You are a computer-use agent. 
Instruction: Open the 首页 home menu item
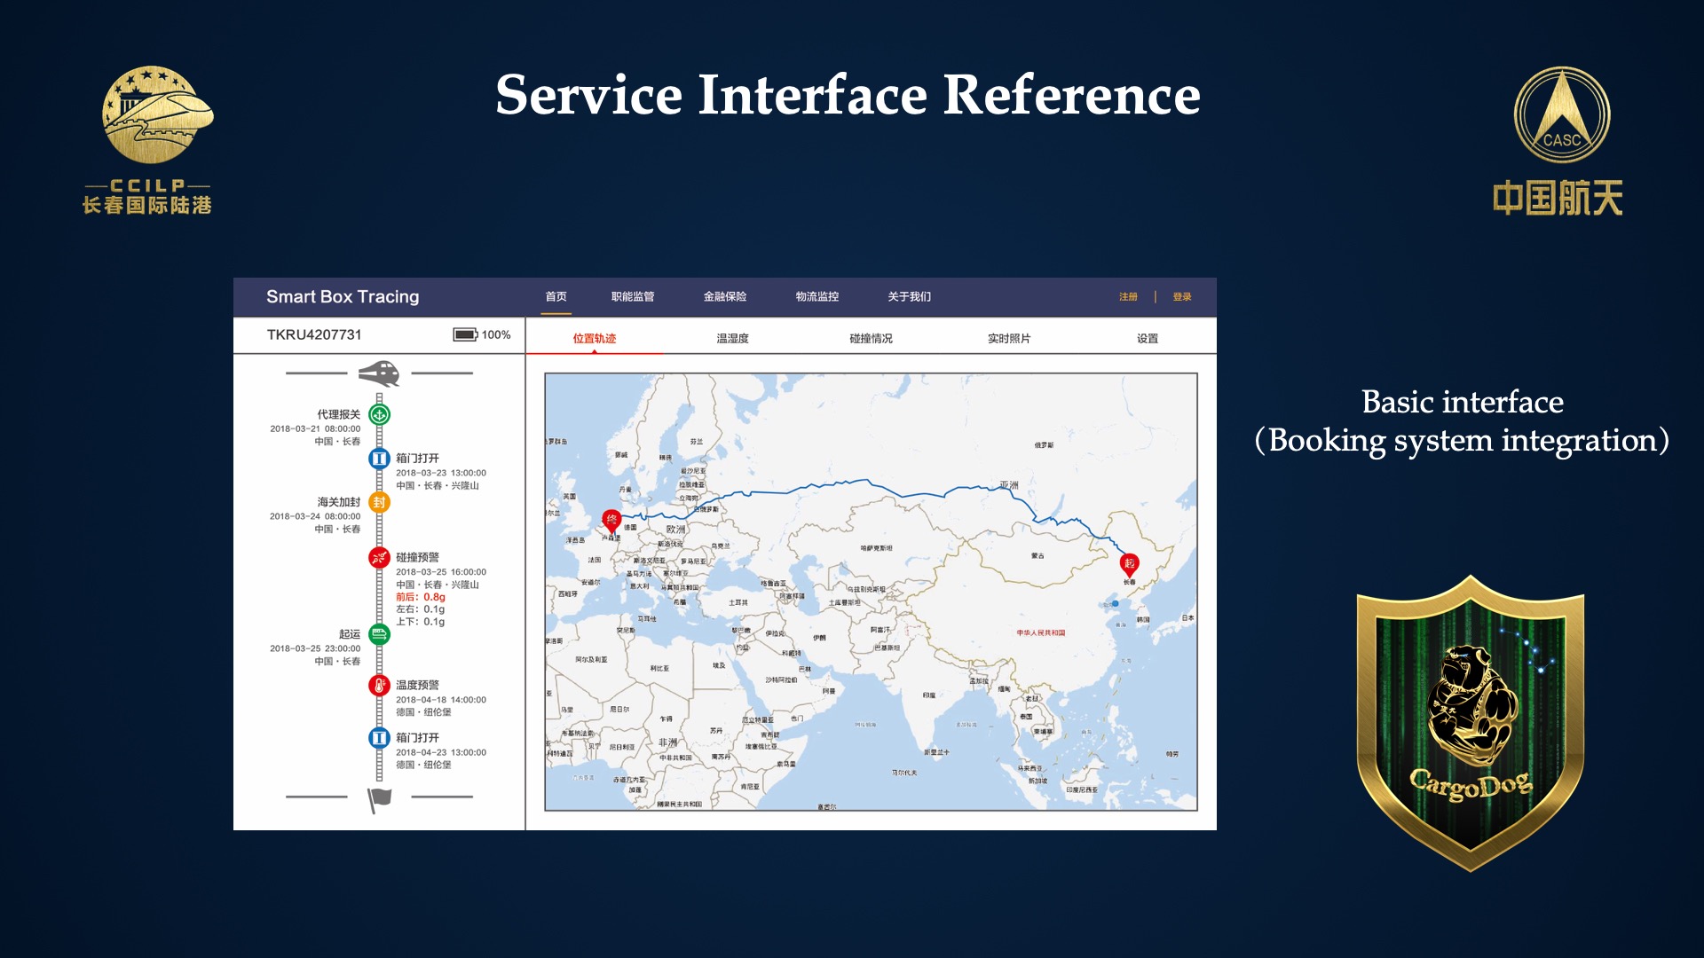coord(556,296)
